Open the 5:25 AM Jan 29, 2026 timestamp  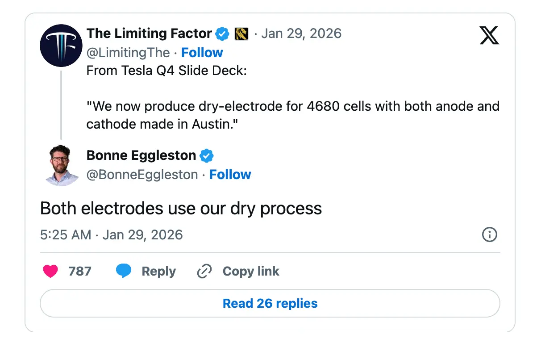[x=111, y=235]
